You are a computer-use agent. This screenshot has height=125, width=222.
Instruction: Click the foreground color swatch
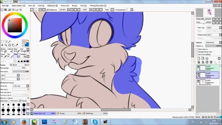coord(24,42)
